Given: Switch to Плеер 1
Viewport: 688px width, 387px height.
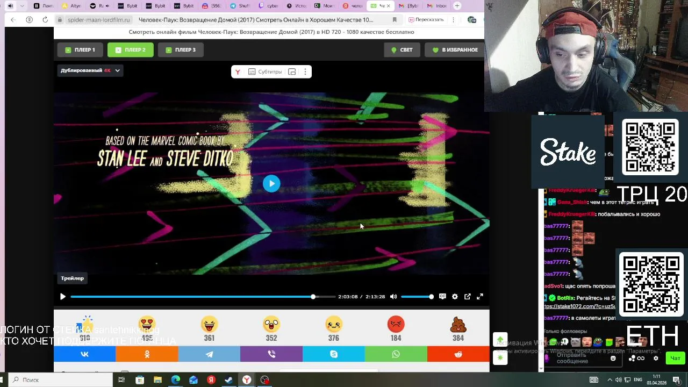Looking at the screenshot, I should click(x=80, y=50).
